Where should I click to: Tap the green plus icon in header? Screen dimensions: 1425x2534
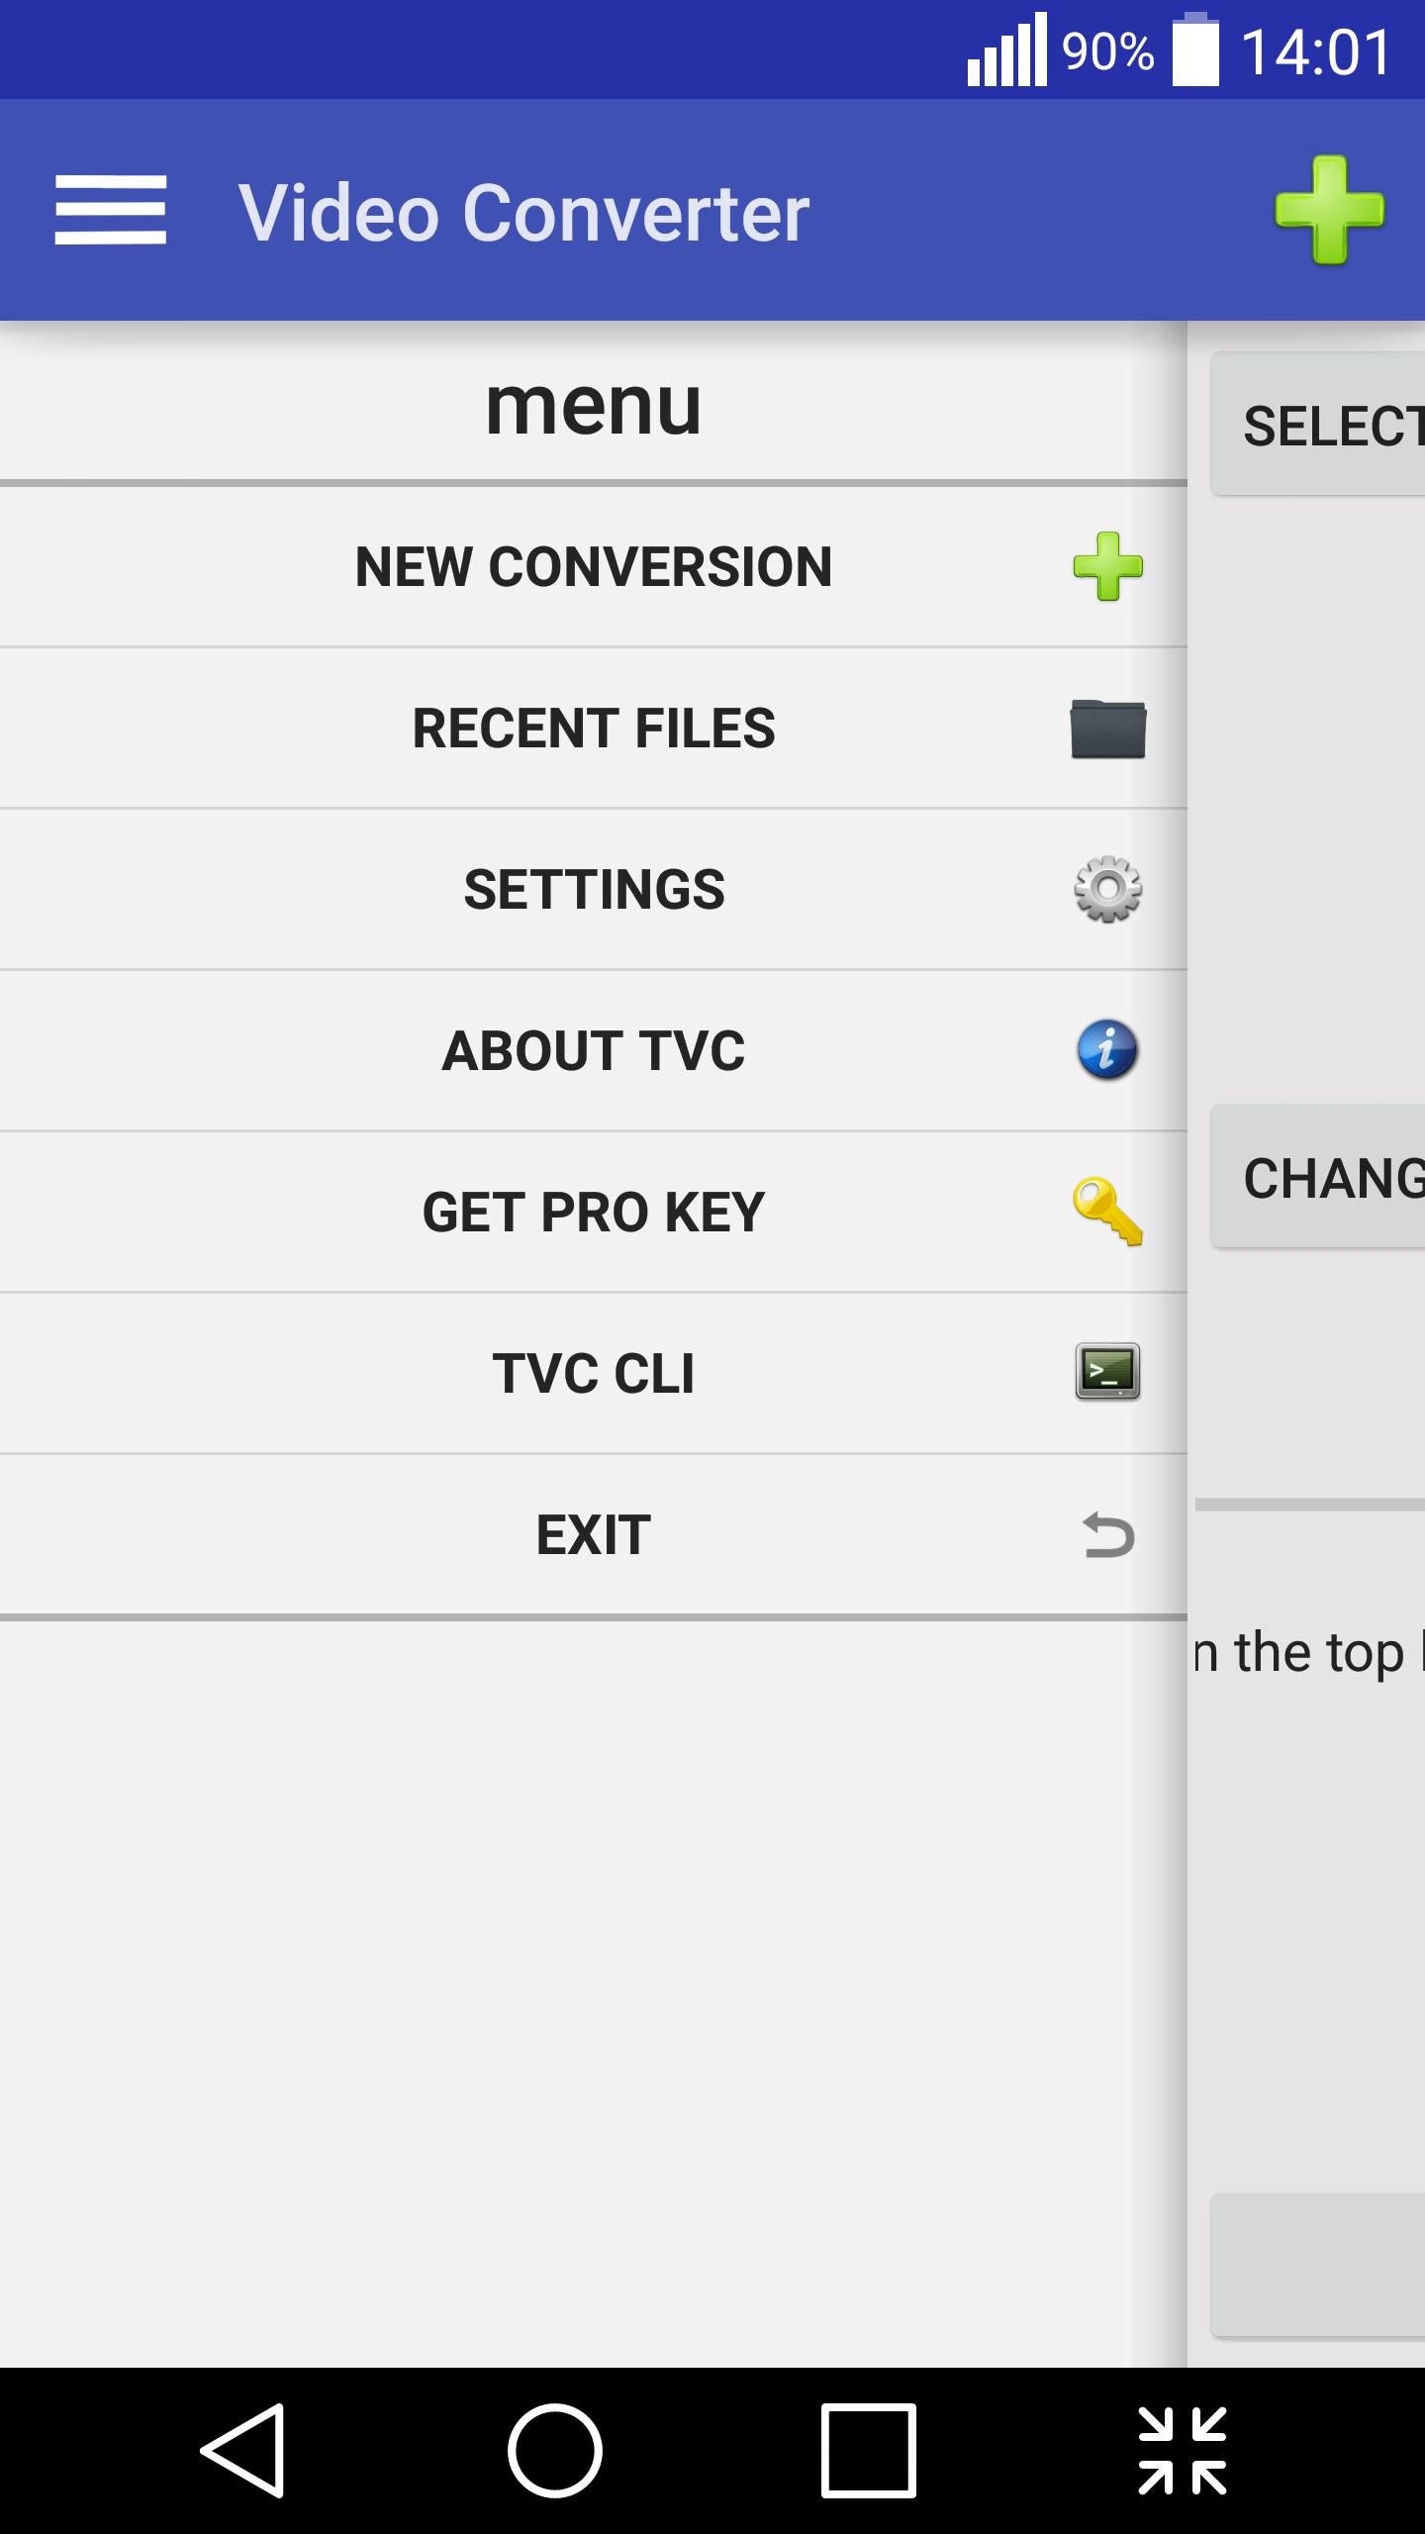point(1329,210)
